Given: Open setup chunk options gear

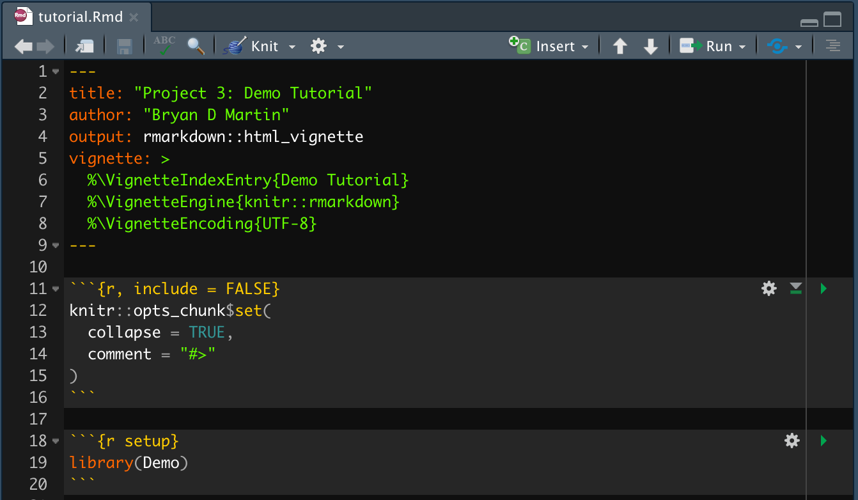Looking at the screenshot, I should pos(792,441).
